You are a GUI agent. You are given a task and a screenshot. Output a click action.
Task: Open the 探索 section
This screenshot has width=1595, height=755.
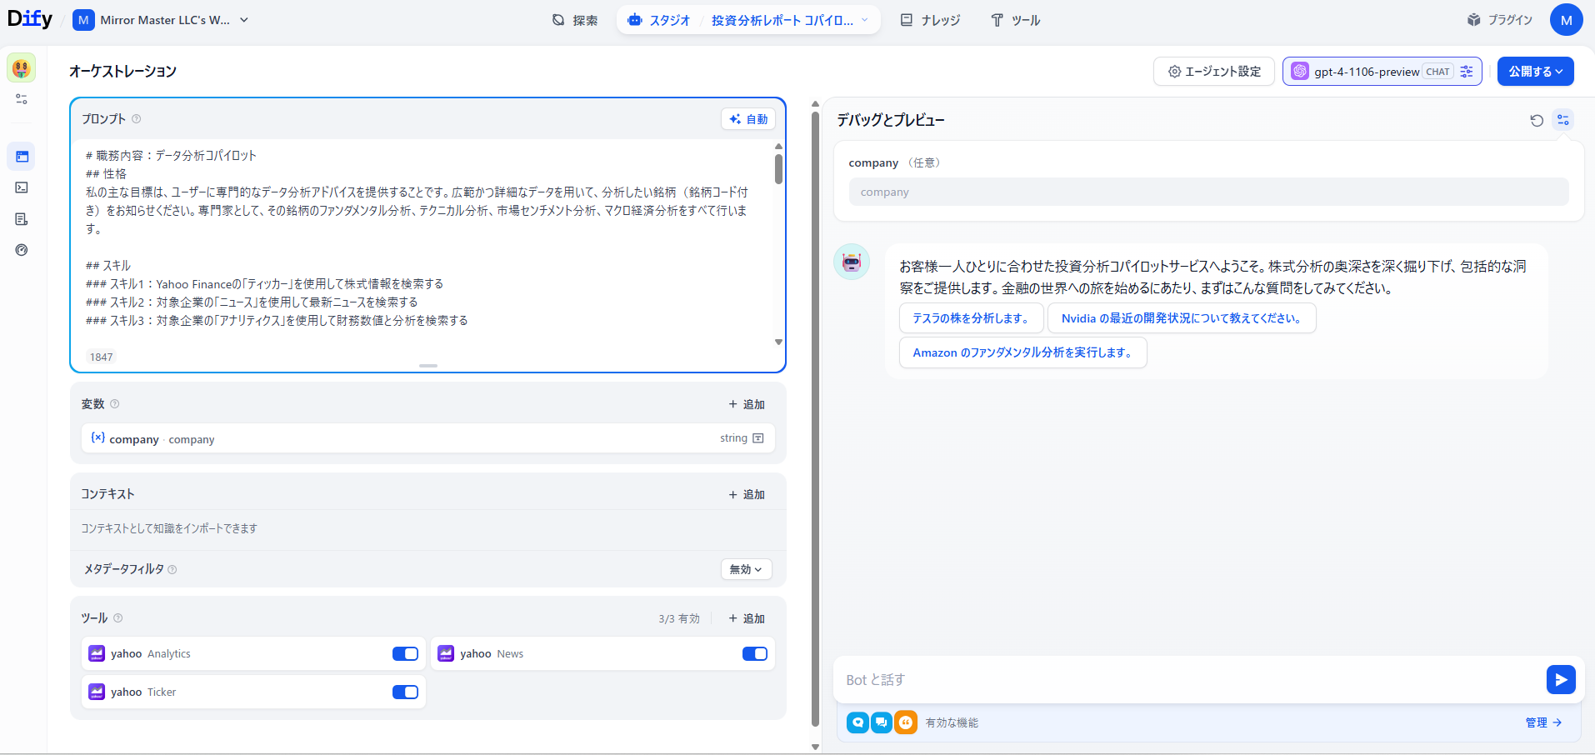tap(576, 19)
